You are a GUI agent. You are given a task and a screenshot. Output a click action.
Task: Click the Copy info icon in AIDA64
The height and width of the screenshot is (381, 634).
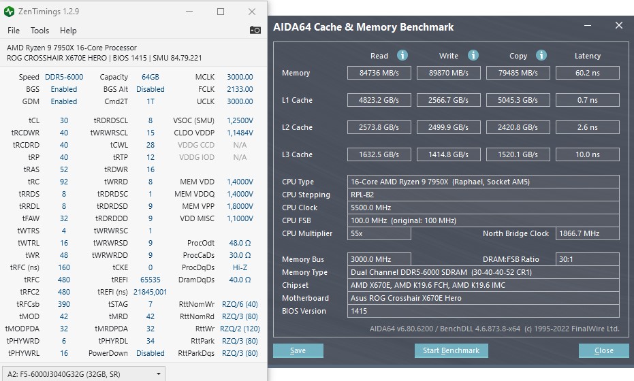pos(541,55)
